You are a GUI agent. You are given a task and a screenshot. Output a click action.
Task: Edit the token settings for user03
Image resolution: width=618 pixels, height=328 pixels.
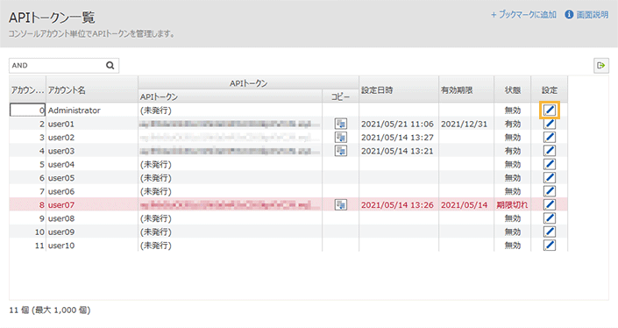click(x=550, y=151)
